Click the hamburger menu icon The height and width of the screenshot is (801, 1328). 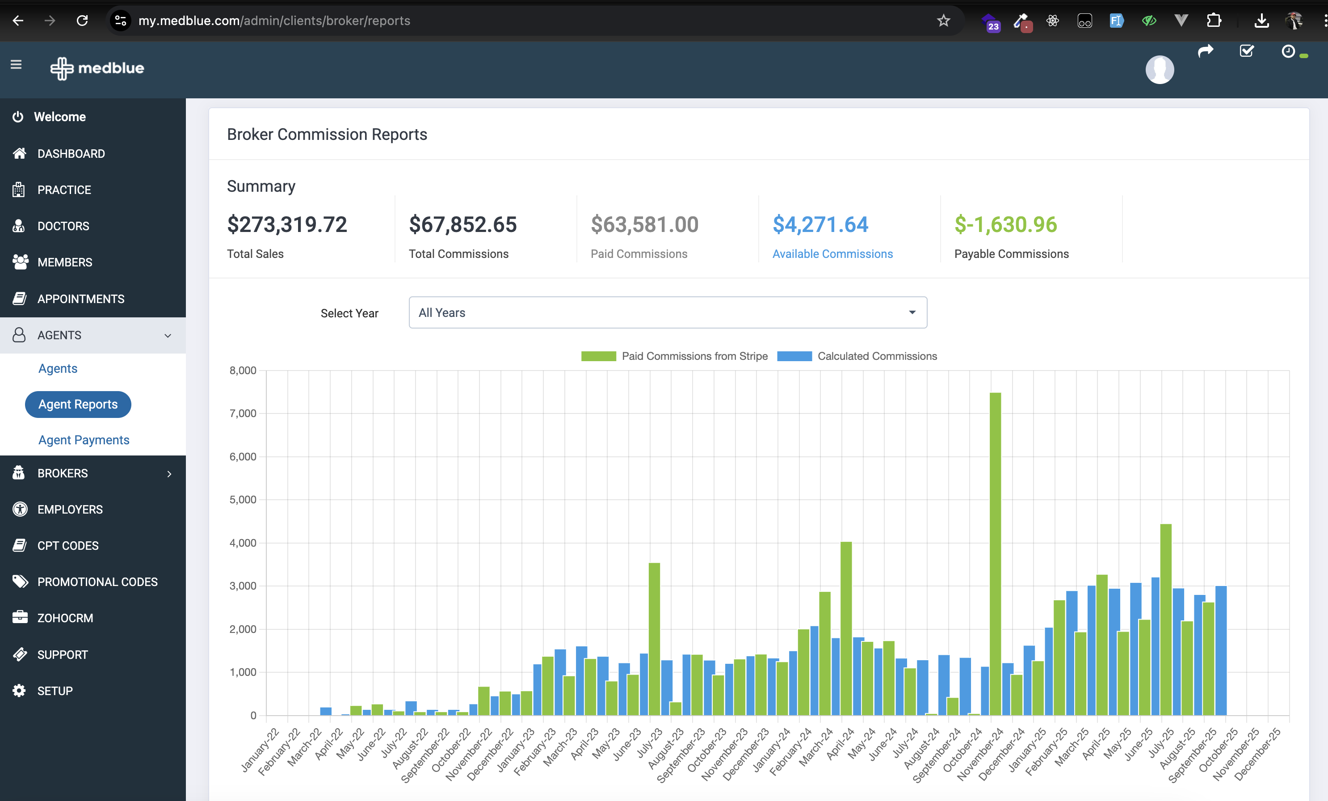[16, 65]
